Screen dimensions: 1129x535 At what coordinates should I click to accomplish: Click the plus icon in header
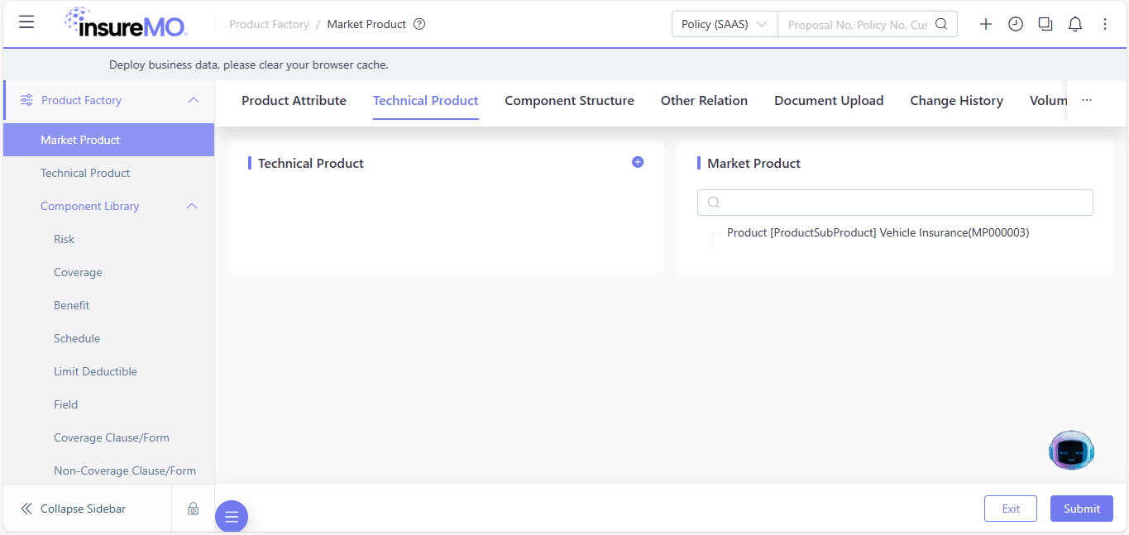986,24
